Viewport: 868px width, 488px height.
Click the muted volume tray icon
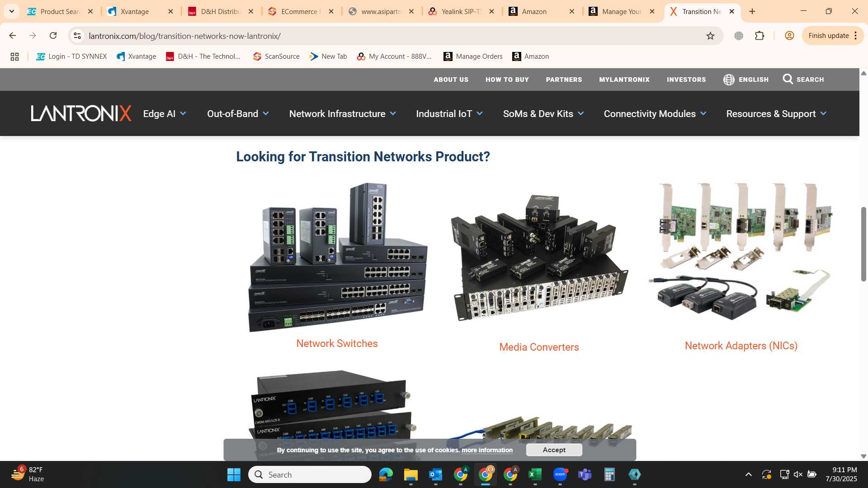pos(798,474)
